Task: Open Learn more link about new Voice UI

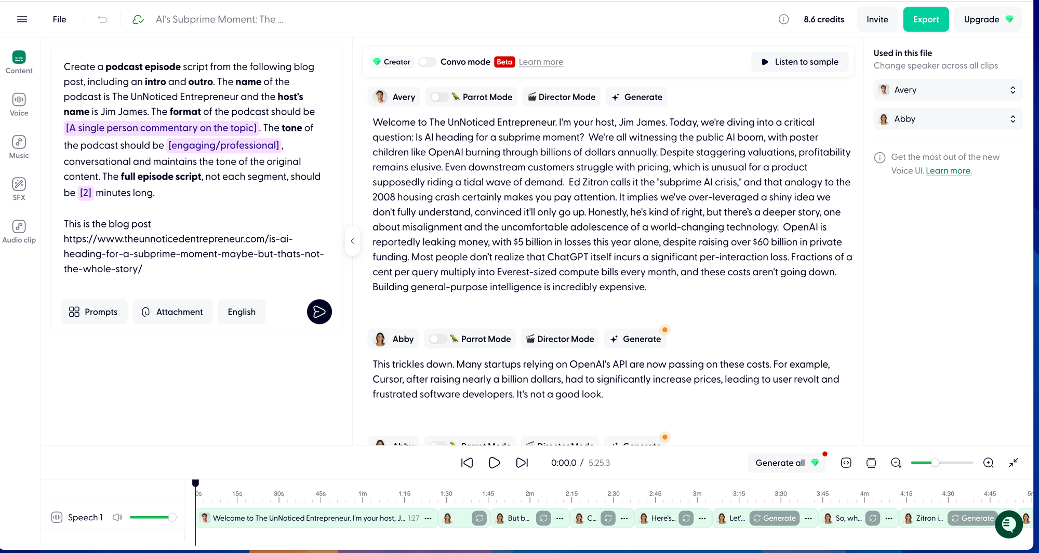Action: (x=949, y=171)
